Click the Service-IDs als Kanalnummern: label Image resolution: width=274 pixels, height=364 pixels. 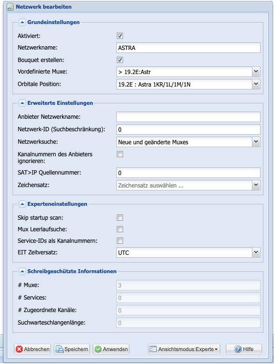[58, 241]
